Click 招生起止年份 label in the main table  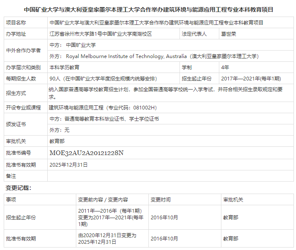(x=197, y=78)
